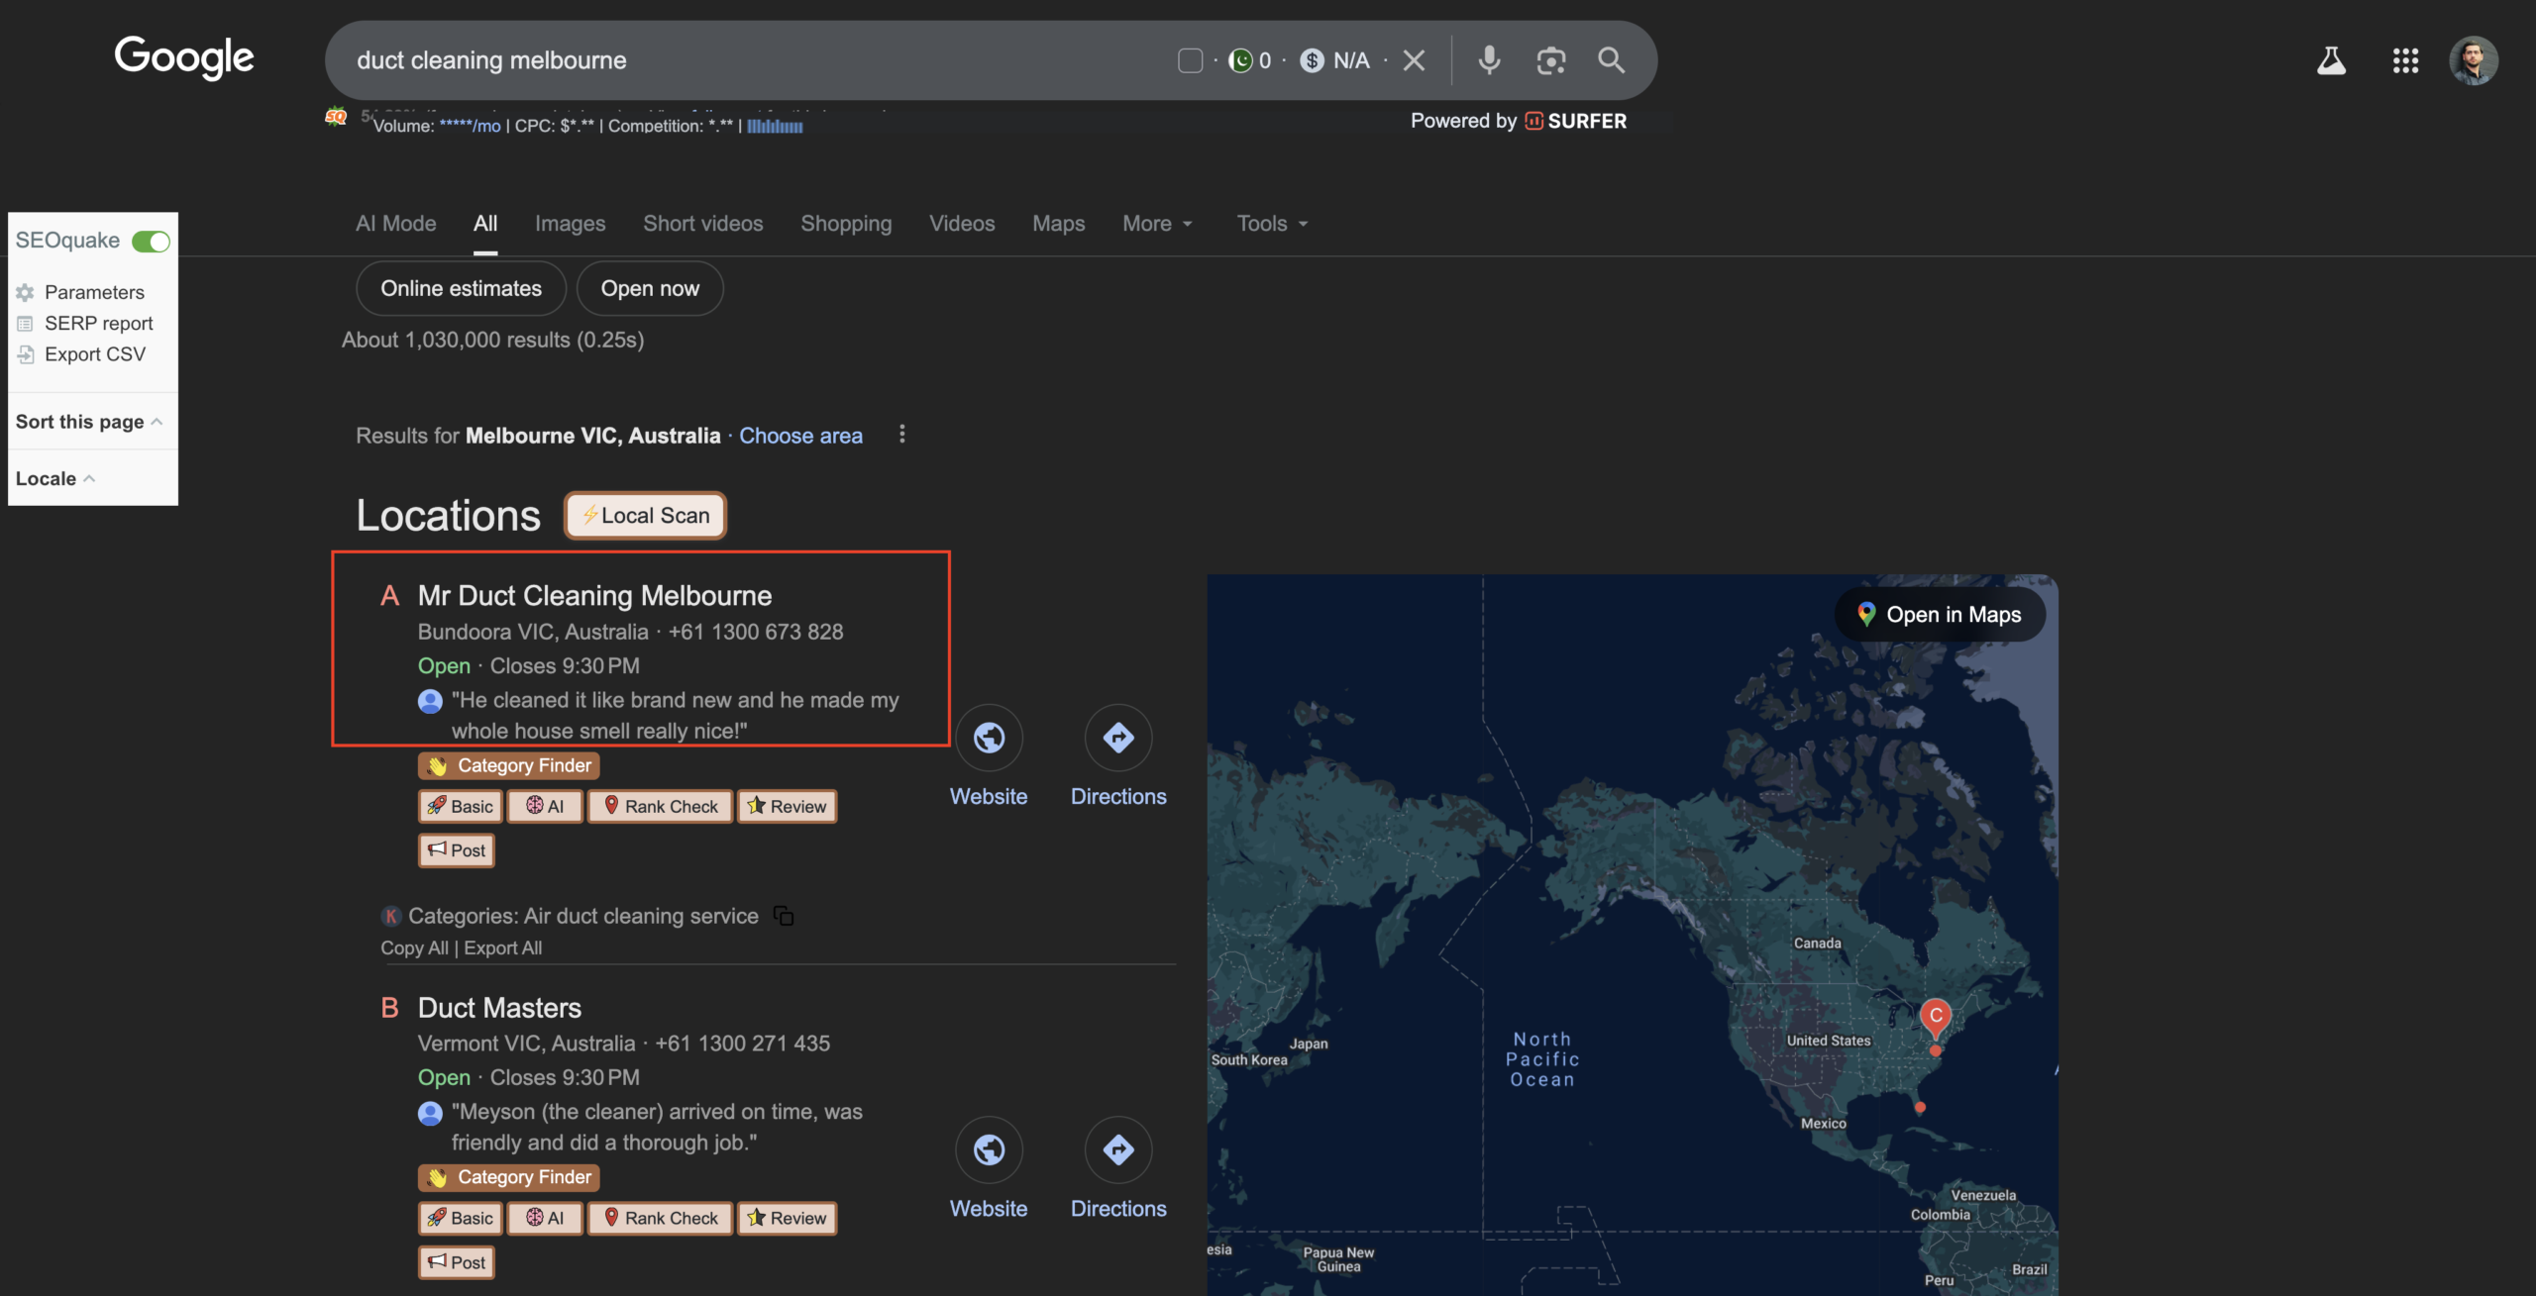Switch to the Images tab
The height and width of the screenshot is (1296, 2536).
pyautogui.click(x=570, y=224)
